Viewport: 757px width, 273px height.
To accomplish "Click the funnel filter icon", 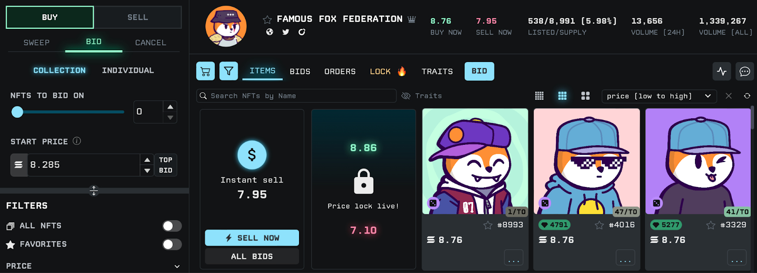I will 229,71.
